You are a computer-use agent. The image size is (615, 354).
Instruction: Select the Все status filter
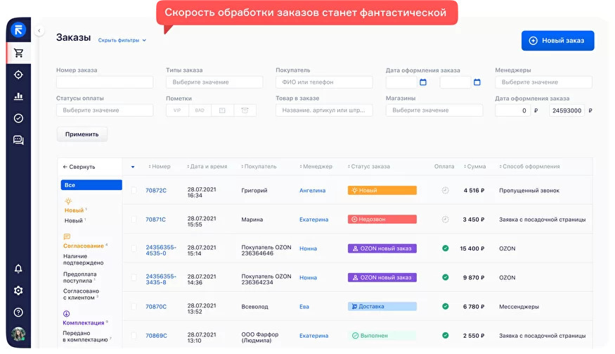[x=91, y=185]
